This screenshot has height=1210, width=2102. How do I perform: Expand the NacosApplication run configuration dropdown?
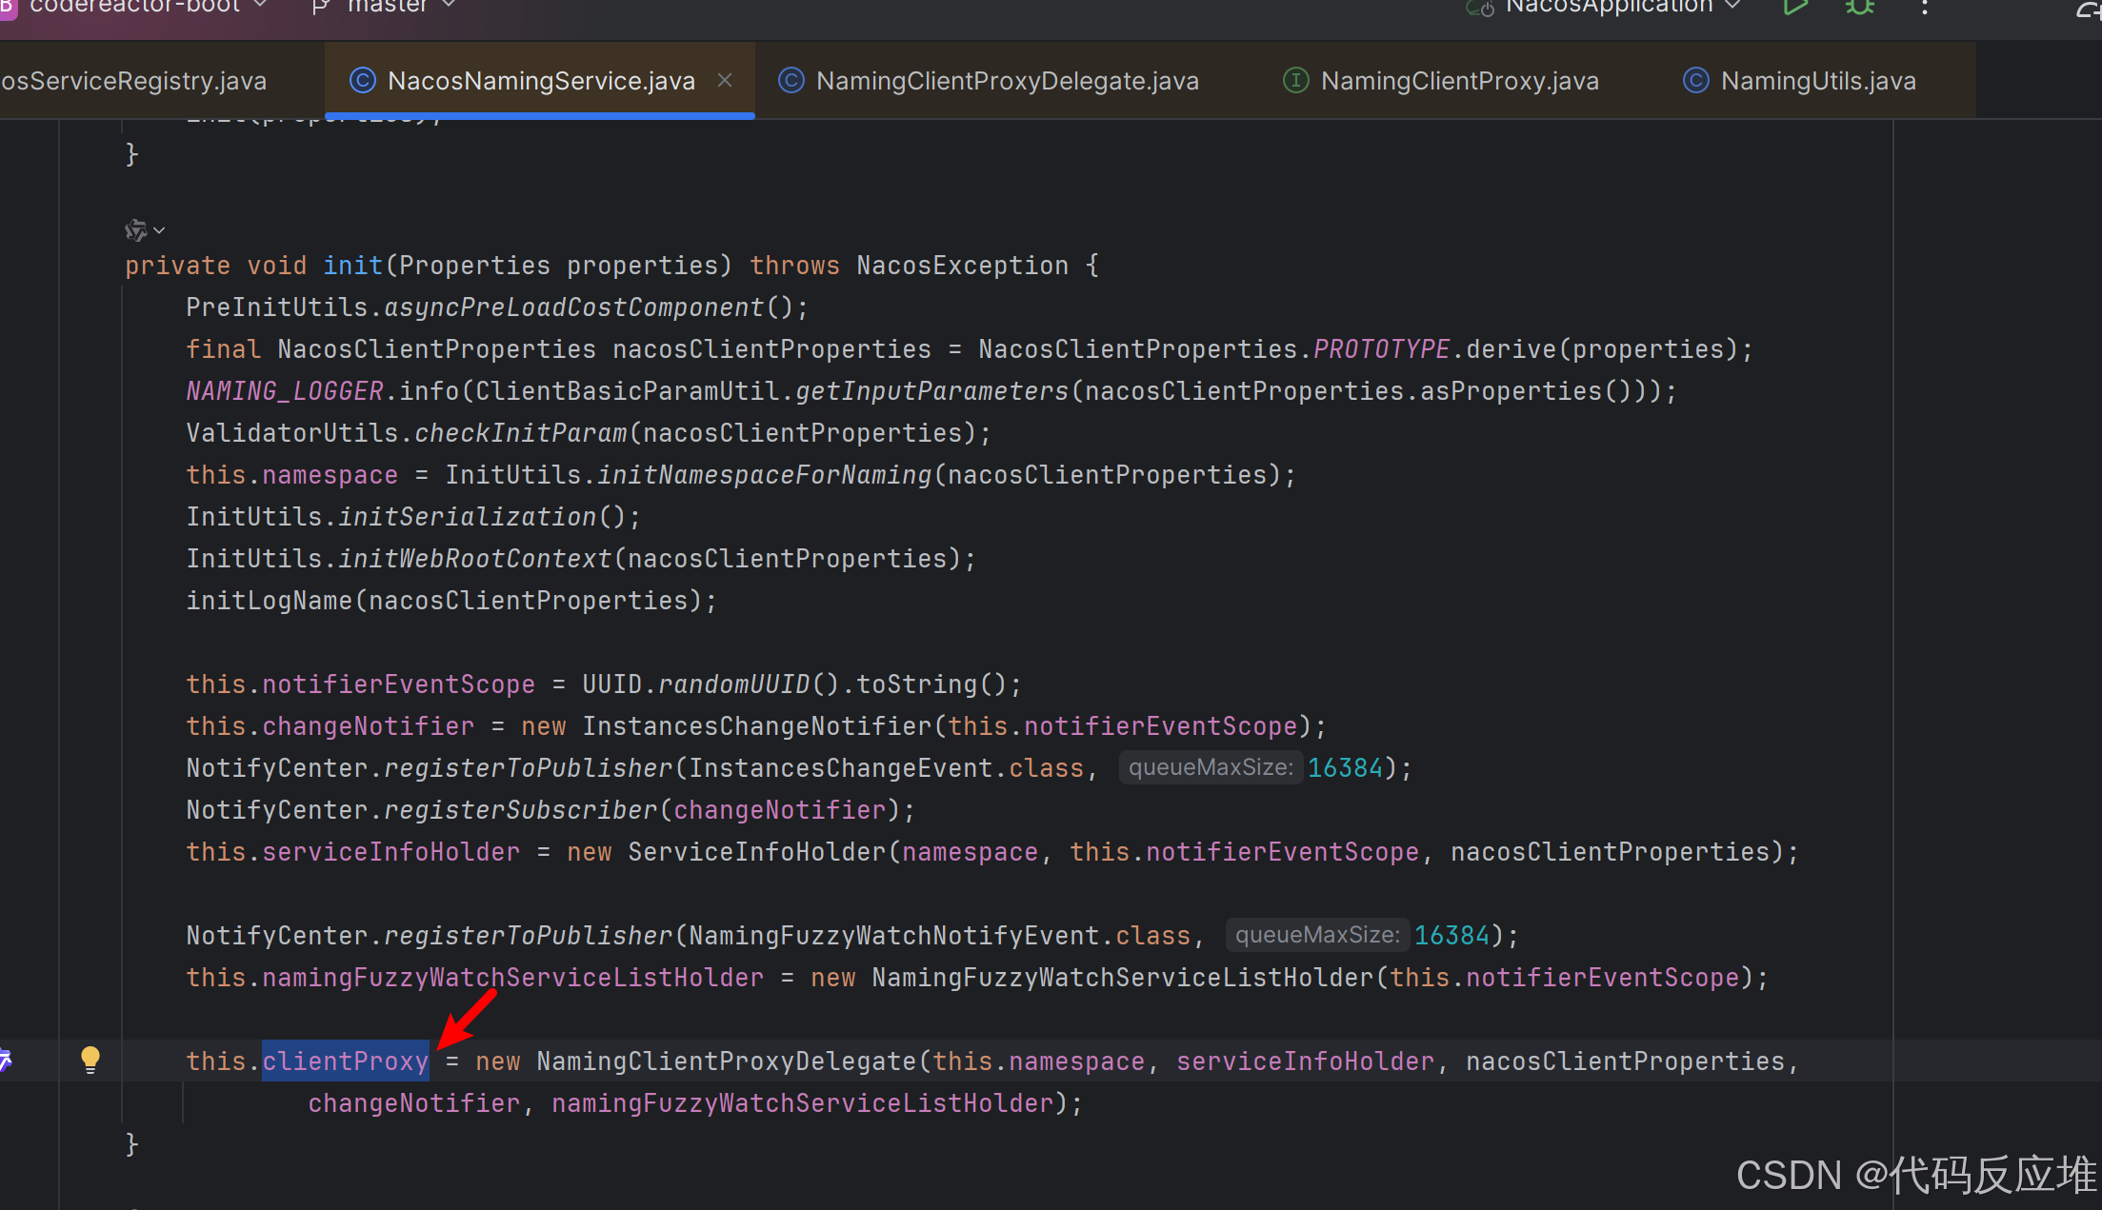(x=1733, y=6)
